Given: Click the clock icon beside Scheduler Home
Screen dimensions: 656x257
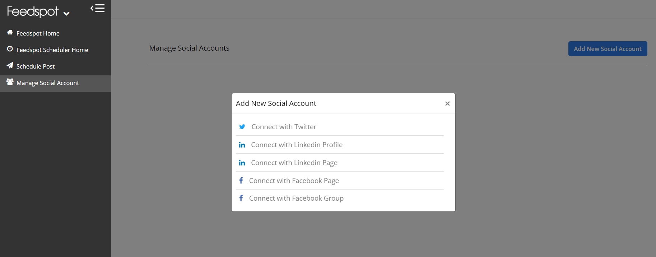Looking at the screenshot, I should pyautogui.click(x=10, y=49).
